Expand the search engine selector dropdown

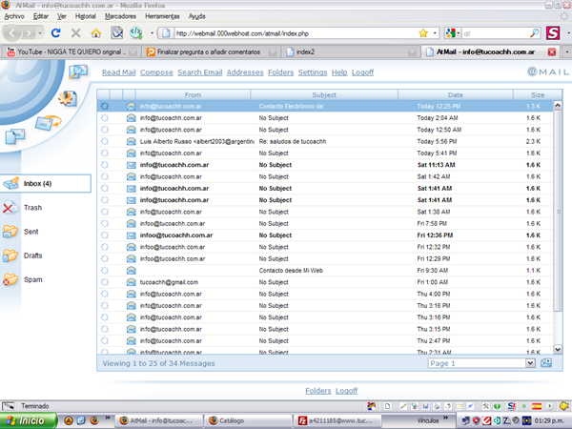pos(452,32)
